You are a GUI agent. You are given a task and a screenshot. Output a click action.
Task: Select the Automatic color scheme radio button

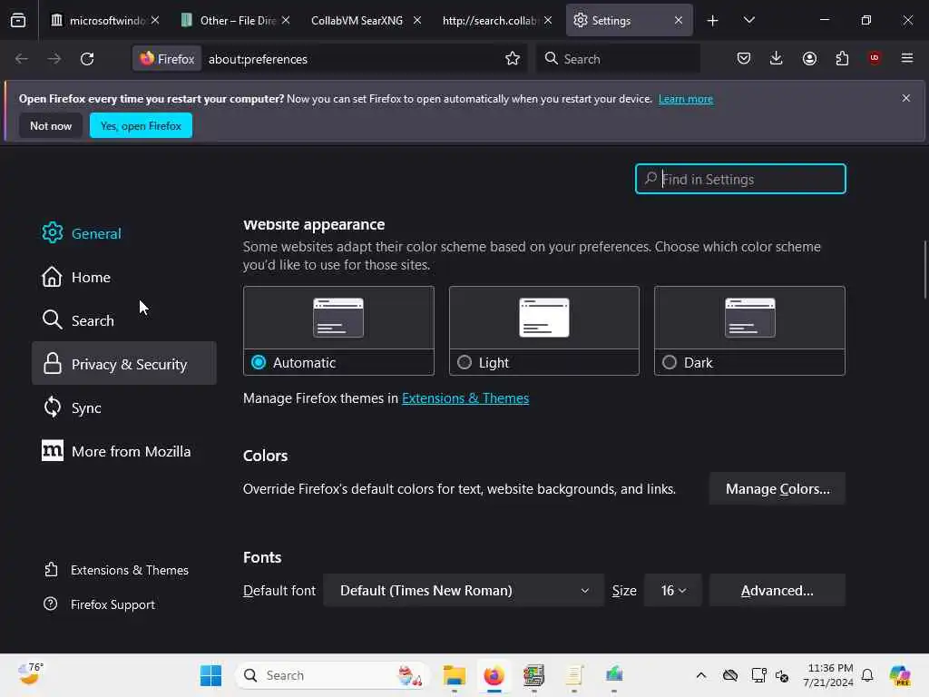click(259, 362)
